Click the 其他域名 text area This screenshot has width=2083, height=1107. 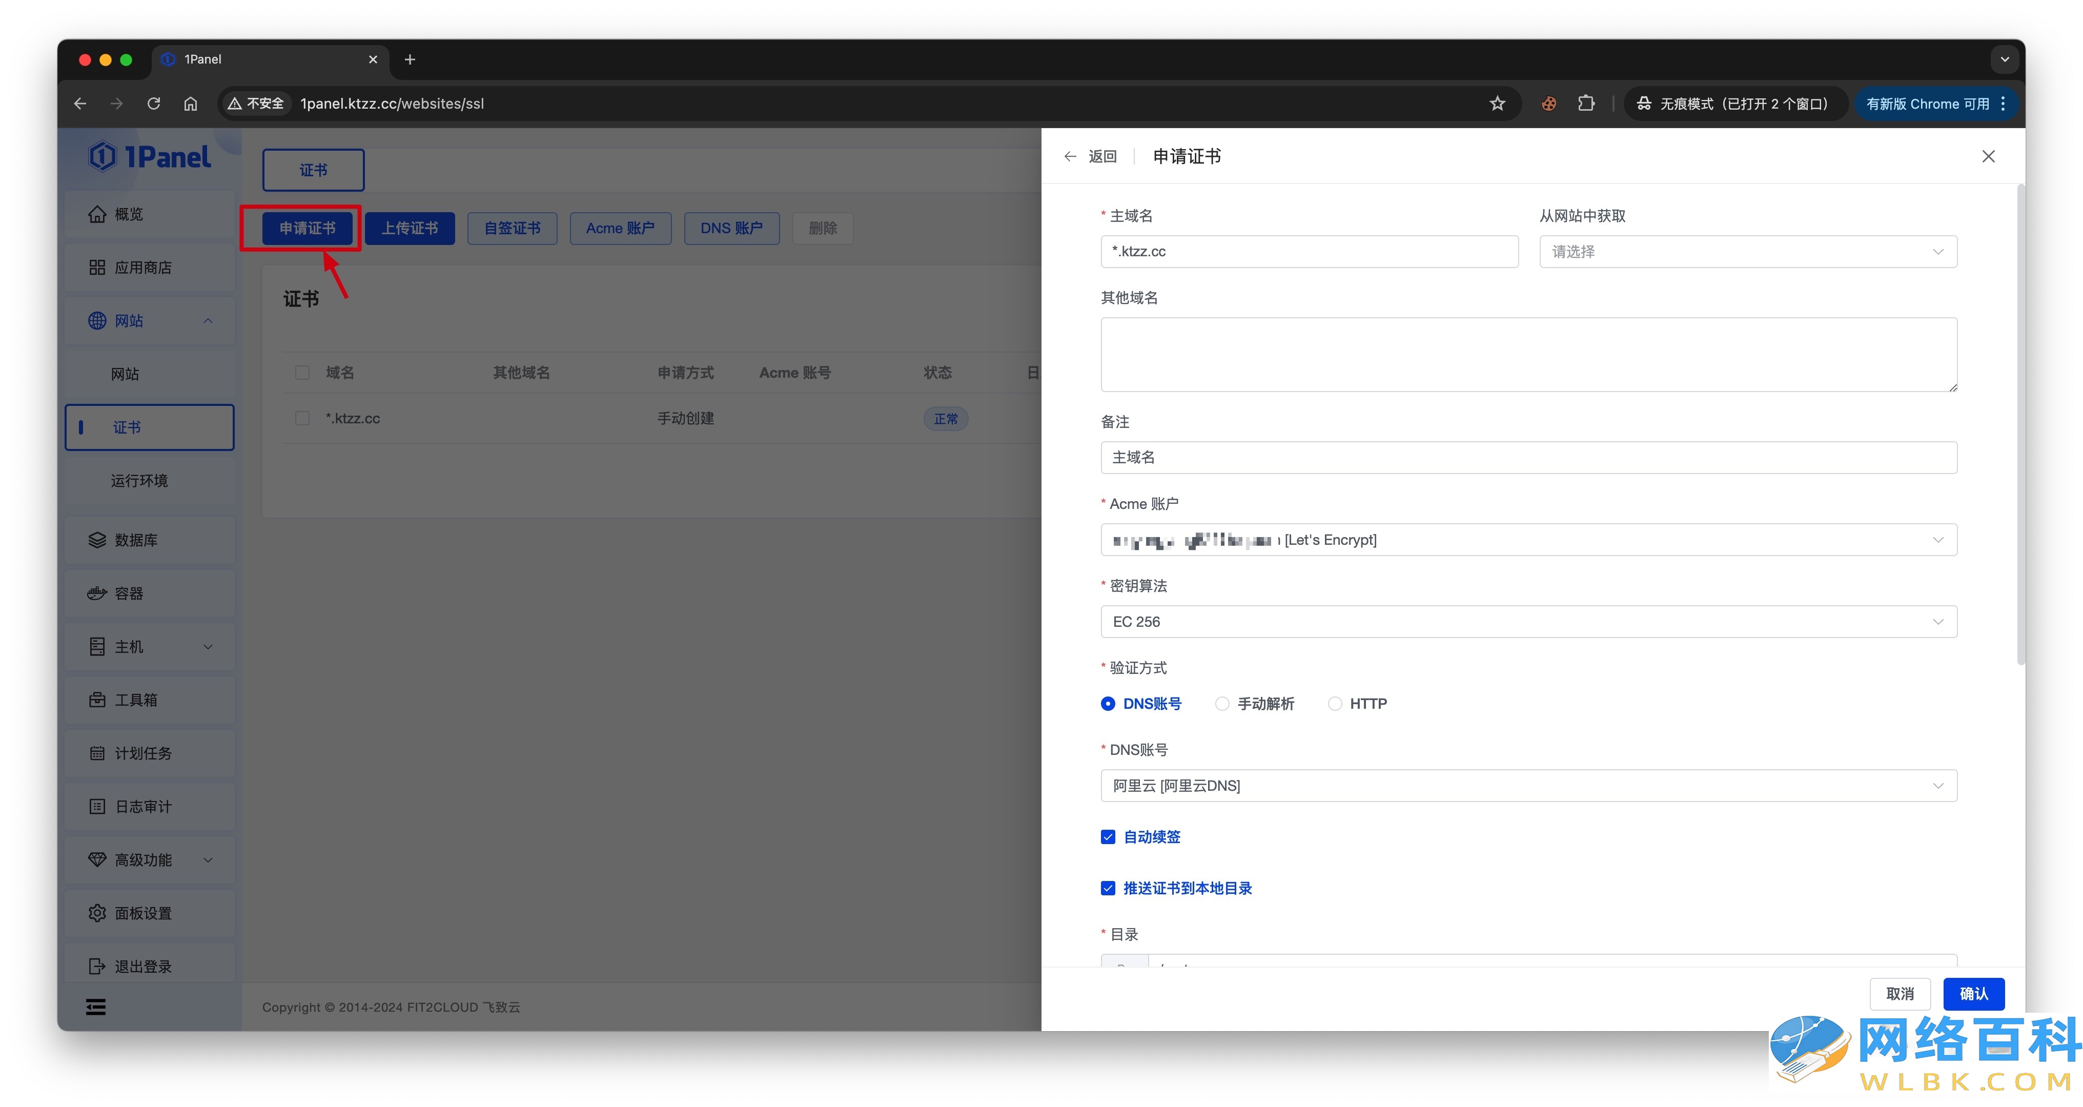pos(1528,355)
